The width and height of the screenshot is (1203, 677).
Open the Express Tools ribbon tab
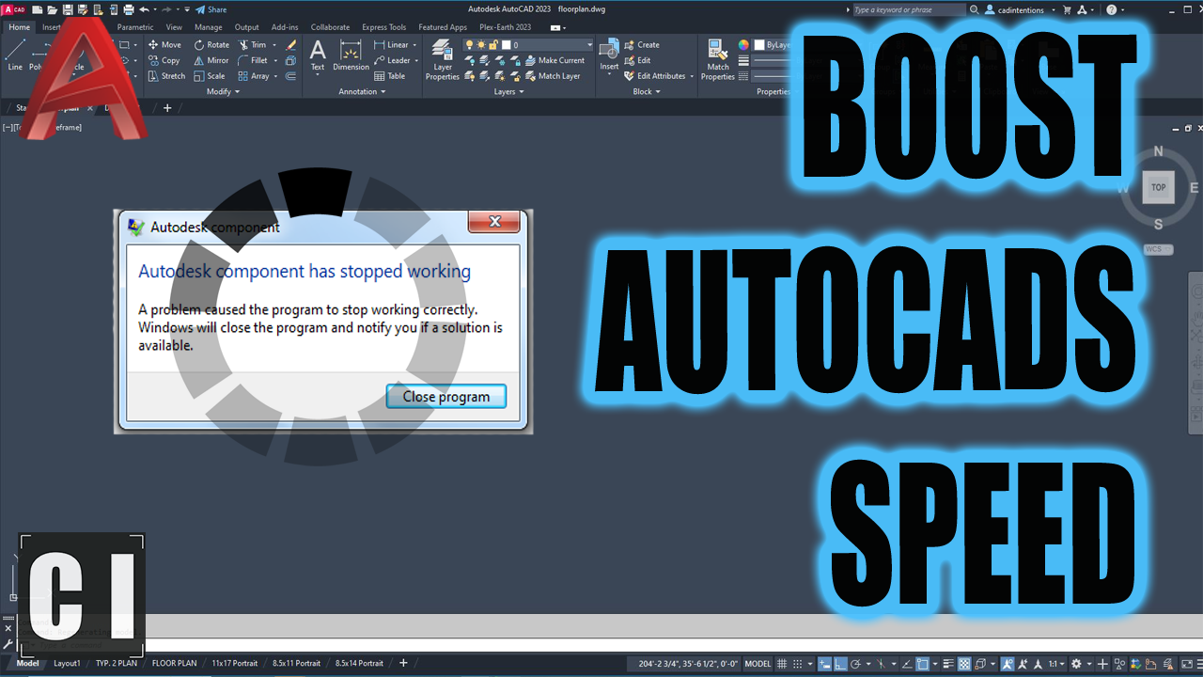[x=383, y=27]
